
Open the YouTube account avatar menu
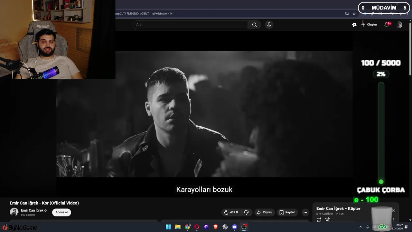(x=399, y=24)
